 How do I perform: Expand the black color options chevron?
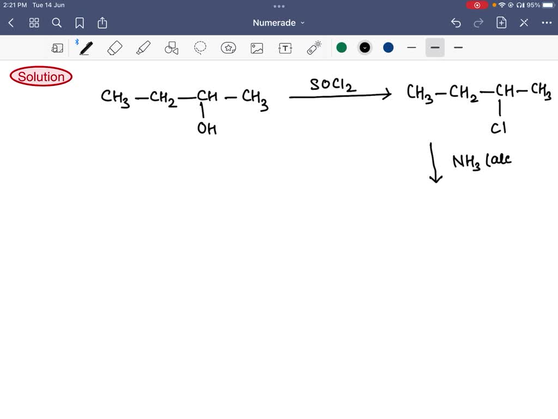pyautogui.click(x=365, y=47)
